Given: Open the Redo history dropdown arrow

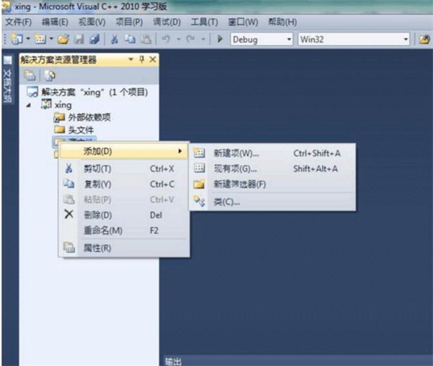Looking at the screenshot, I should pos(204,39).
